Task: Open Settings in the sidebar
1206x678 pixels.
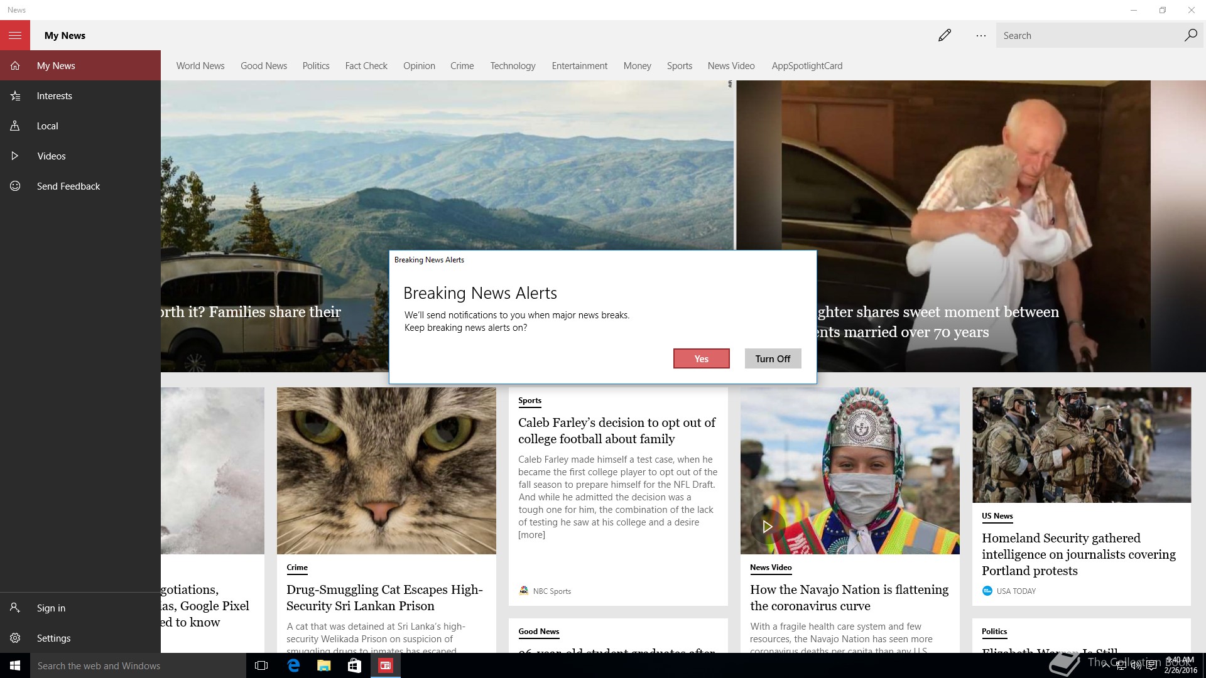Action: click(x=80, y=638)
